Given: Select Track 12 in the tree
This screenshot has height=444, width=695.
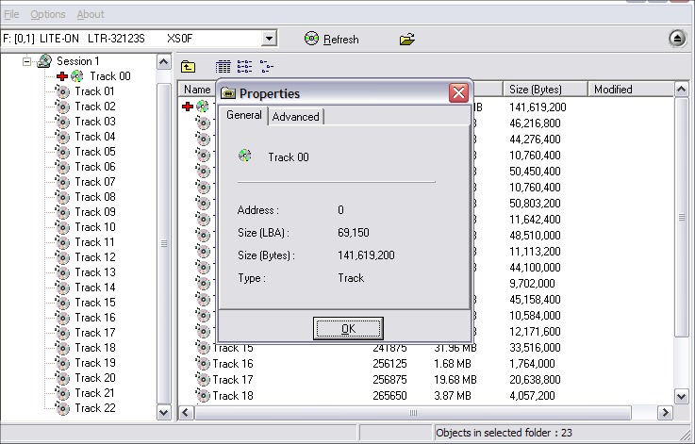Looking at the screenshot, I should click(94, 257).
